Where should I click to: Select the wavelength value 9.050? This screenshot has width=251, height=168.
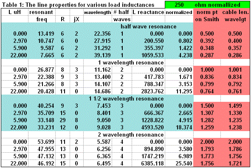coord(104,120)
